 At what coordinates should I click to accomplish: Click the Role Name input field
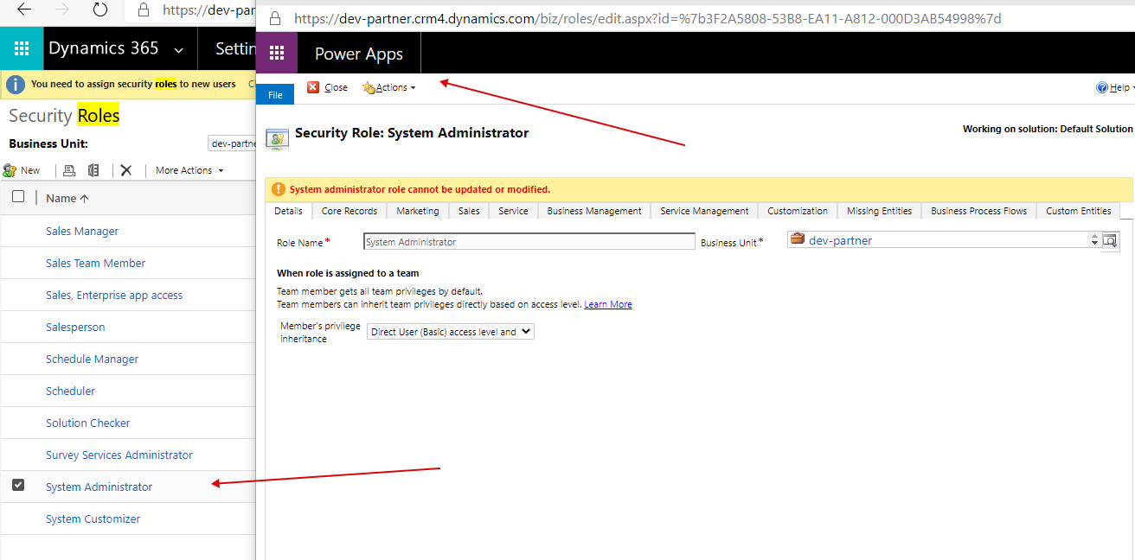[529, 242]
